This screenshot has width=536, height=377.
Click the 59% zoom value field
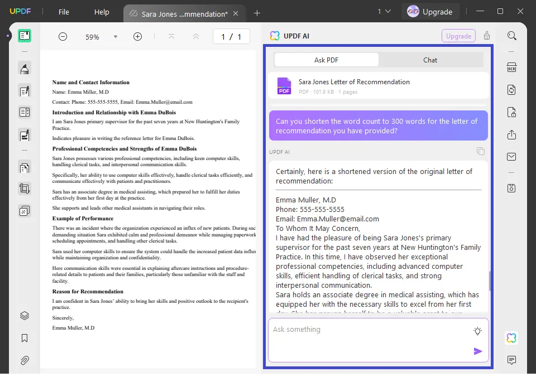pos(92,37)
